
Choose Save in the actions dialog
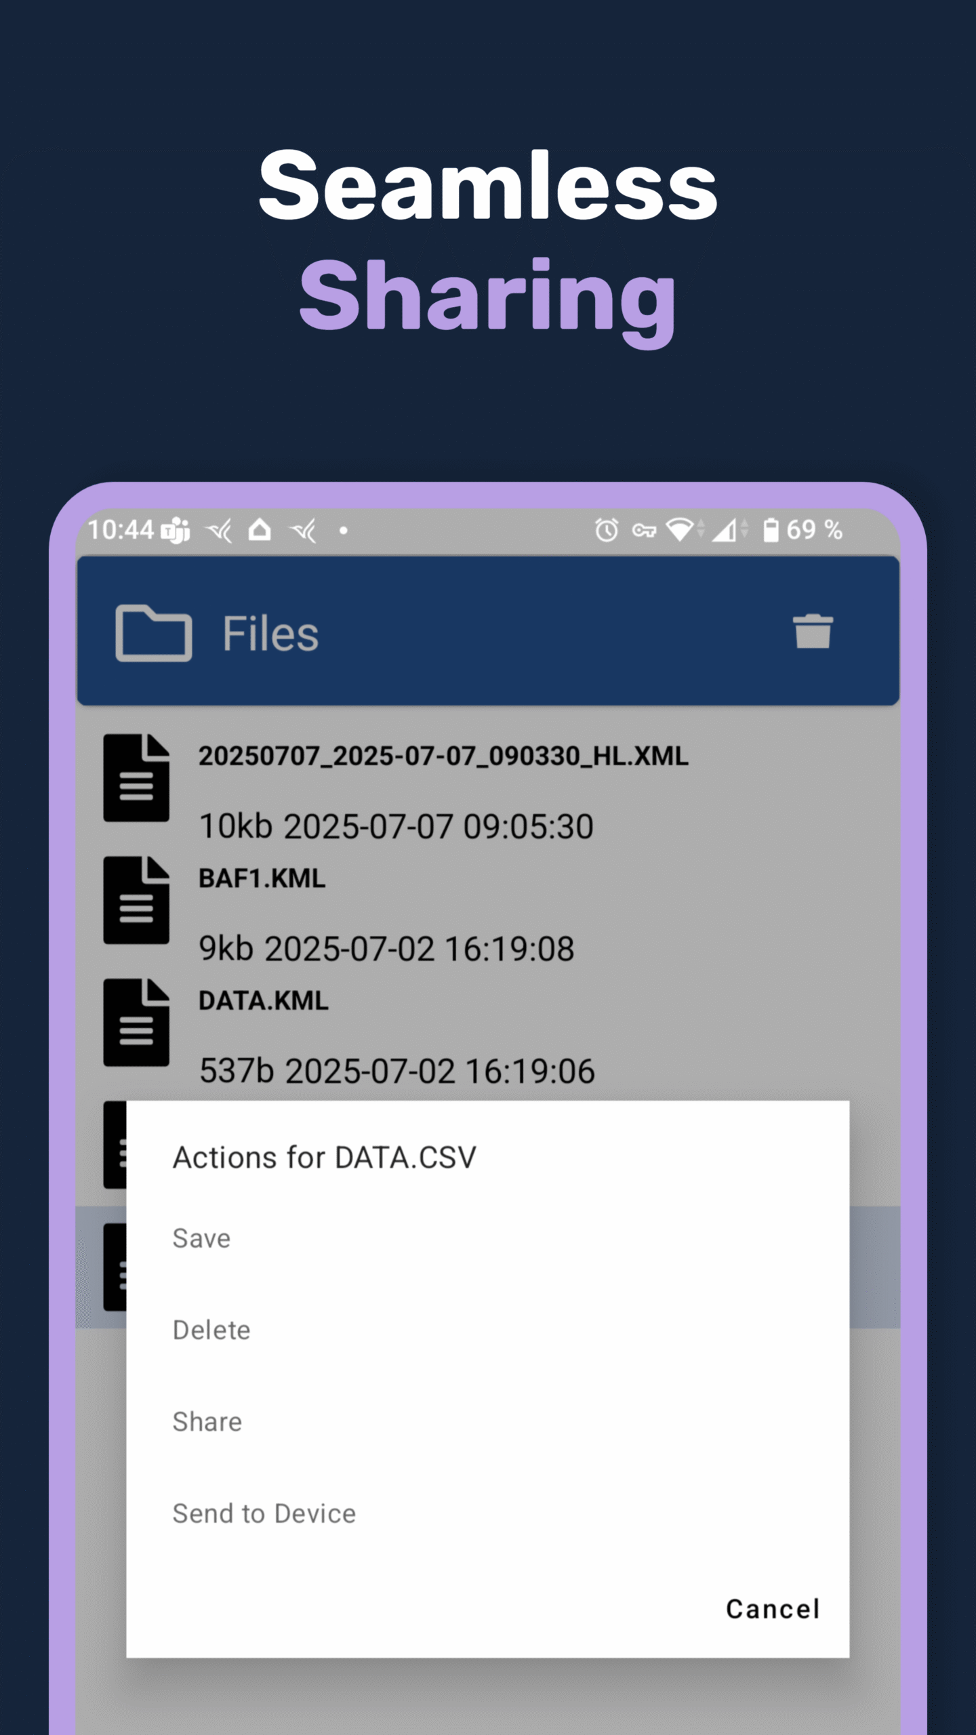point(201,1239)
